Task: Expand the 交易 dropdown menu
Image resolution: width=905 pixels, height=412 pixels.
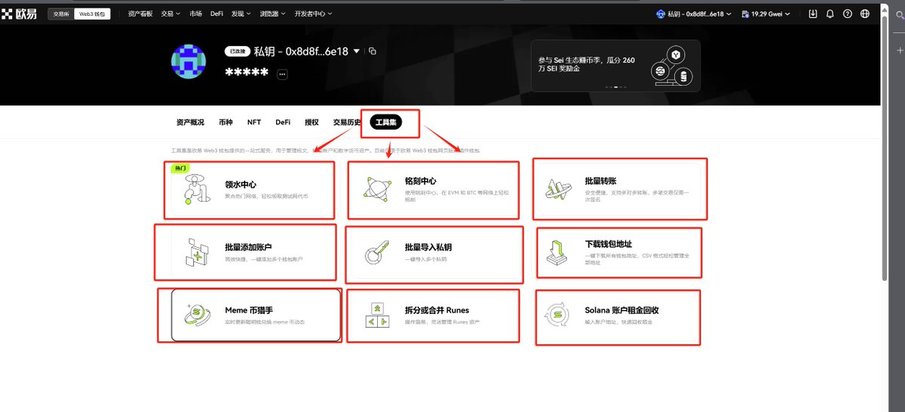Action: click(171, 14)
